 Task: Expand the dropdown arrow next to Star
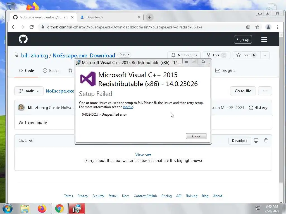pyautogui.click(x=265, y=55)
